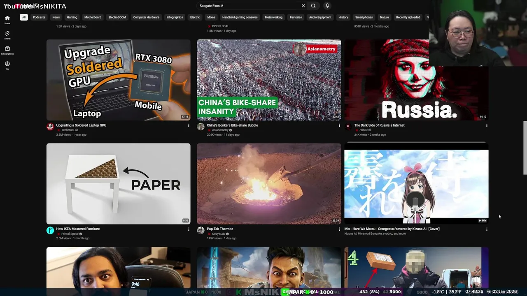Select the History filter chip

pyautogui.click(x=343, y=17)
